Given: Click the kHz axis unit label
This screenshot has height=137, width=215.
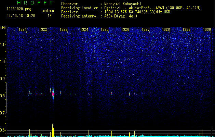Looking at the screenshot, I should (x=3, y=28).
